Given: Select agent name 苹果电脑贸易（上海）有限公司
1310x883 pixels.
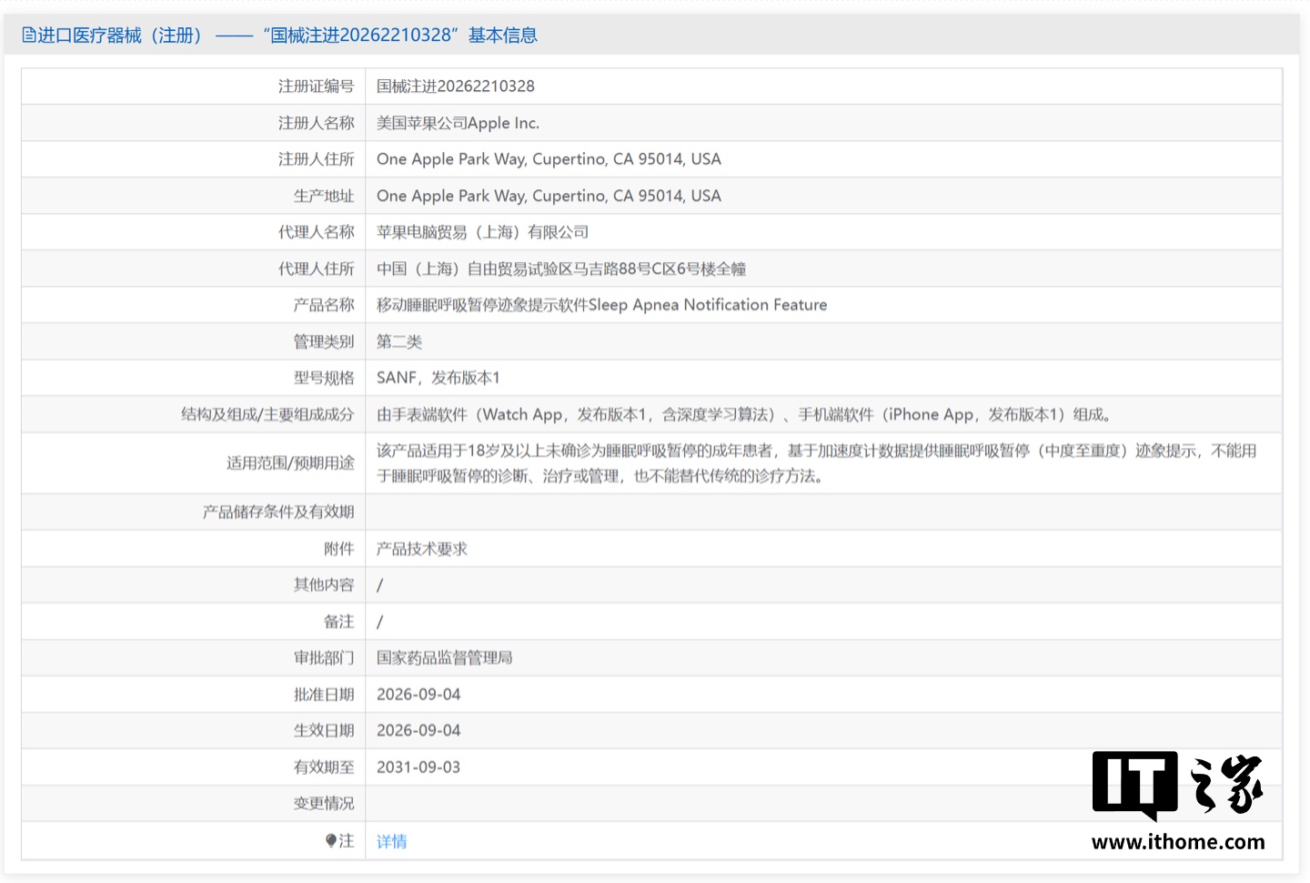Looking at the screenshot, I should (483, 232).
